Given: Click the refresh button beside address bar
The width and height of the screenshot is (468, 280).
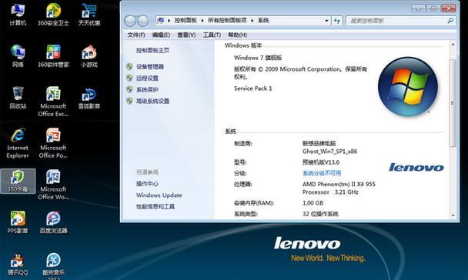Looking at the screenshot, I should point(336,21).
